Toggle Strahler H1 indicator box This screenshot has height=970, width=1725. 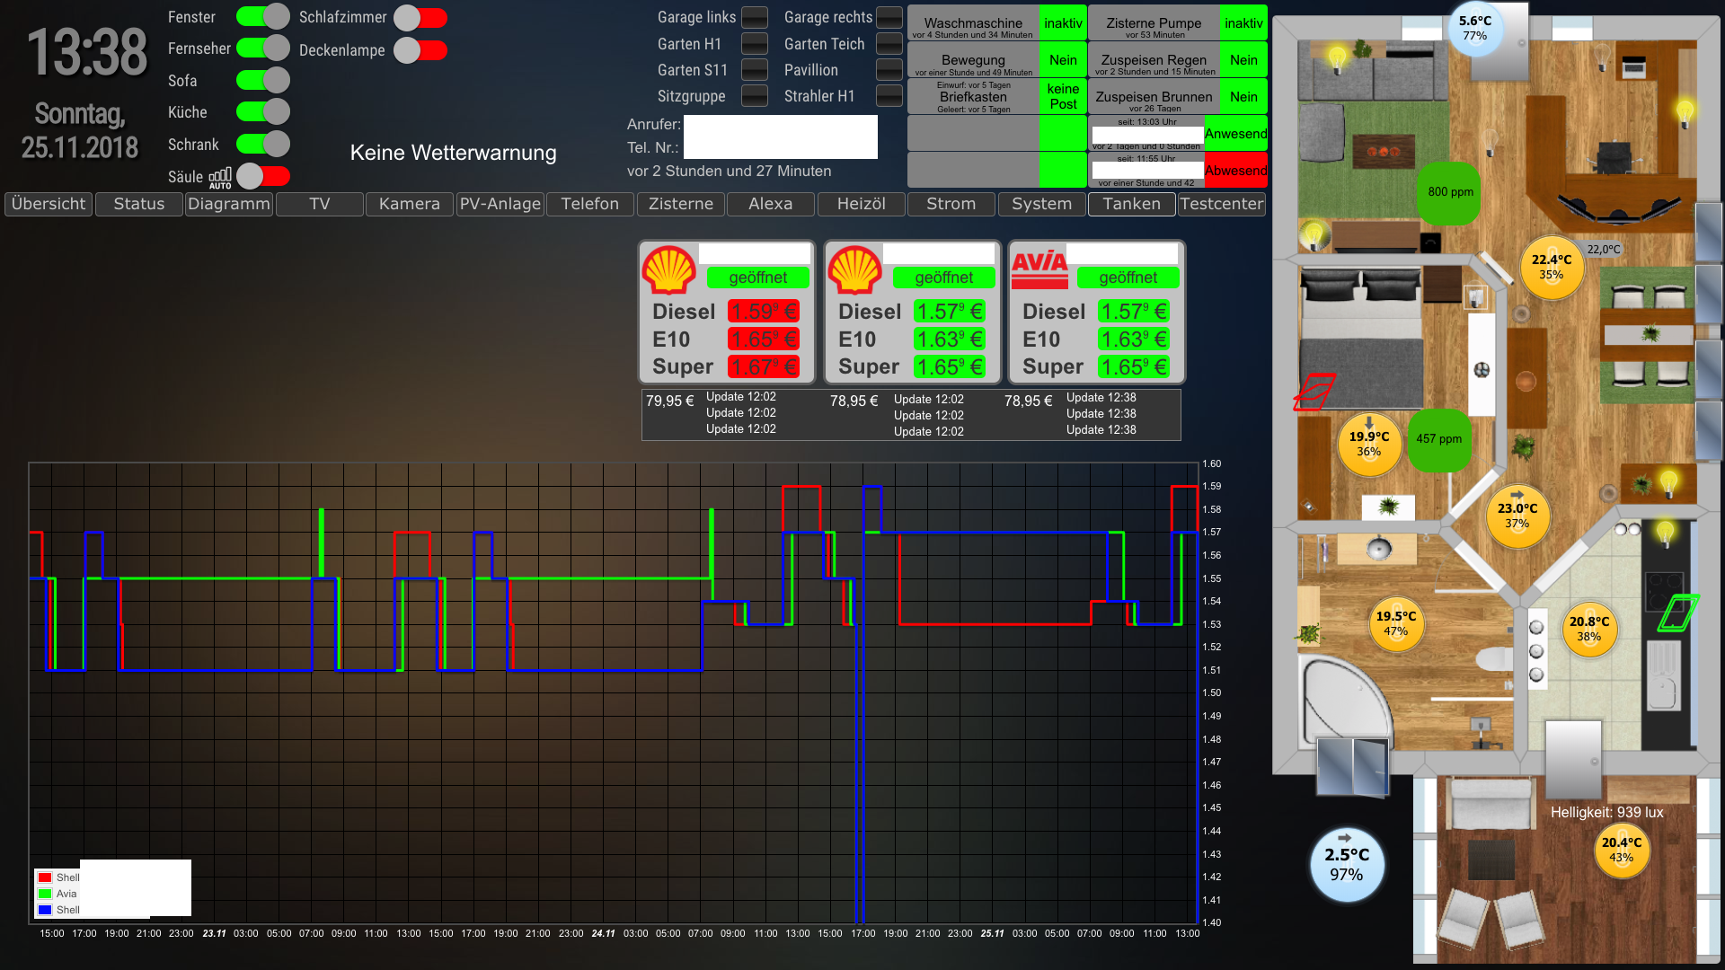[x=889, y=95]
